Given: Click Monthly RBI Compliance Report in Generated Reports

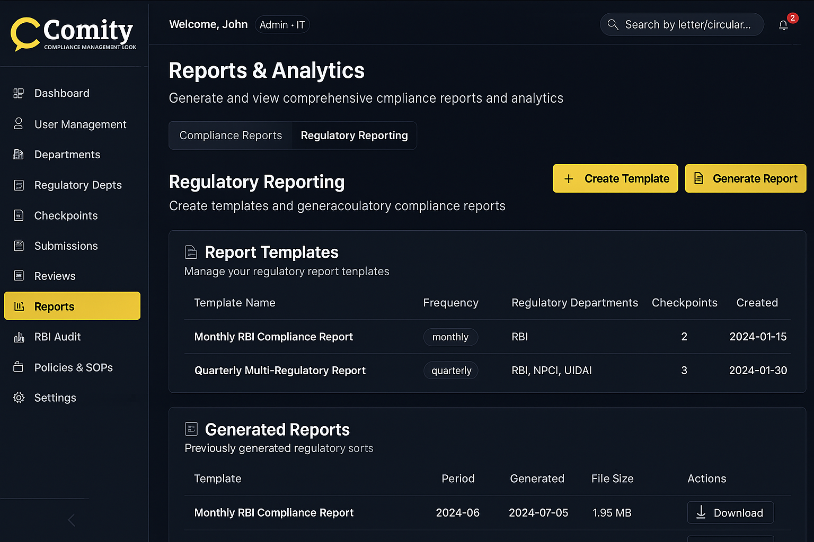Looking at the screenshot, I should pos(273,513).
